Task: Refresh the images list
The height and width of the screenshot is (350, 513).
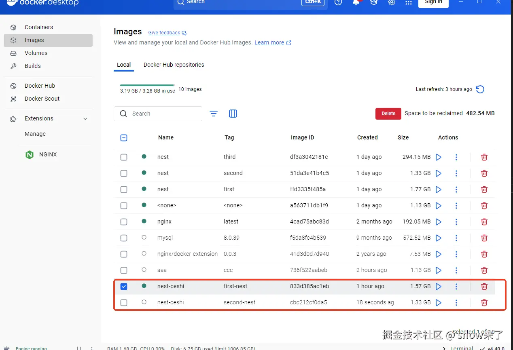Action: pos(480,89)
